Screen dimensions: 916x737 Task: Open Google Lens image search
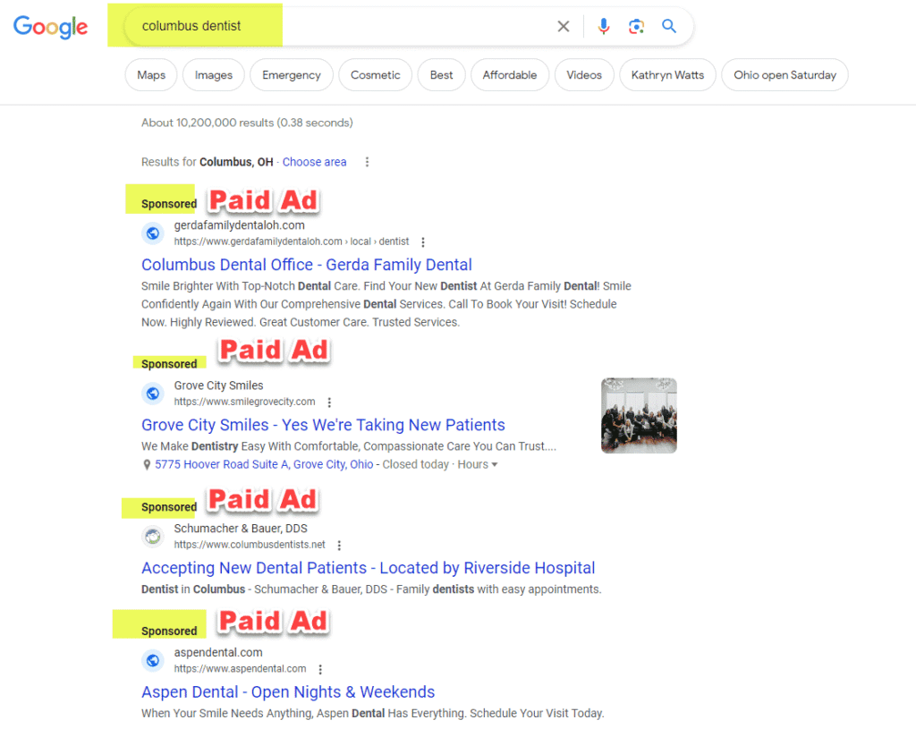(636, 26)
